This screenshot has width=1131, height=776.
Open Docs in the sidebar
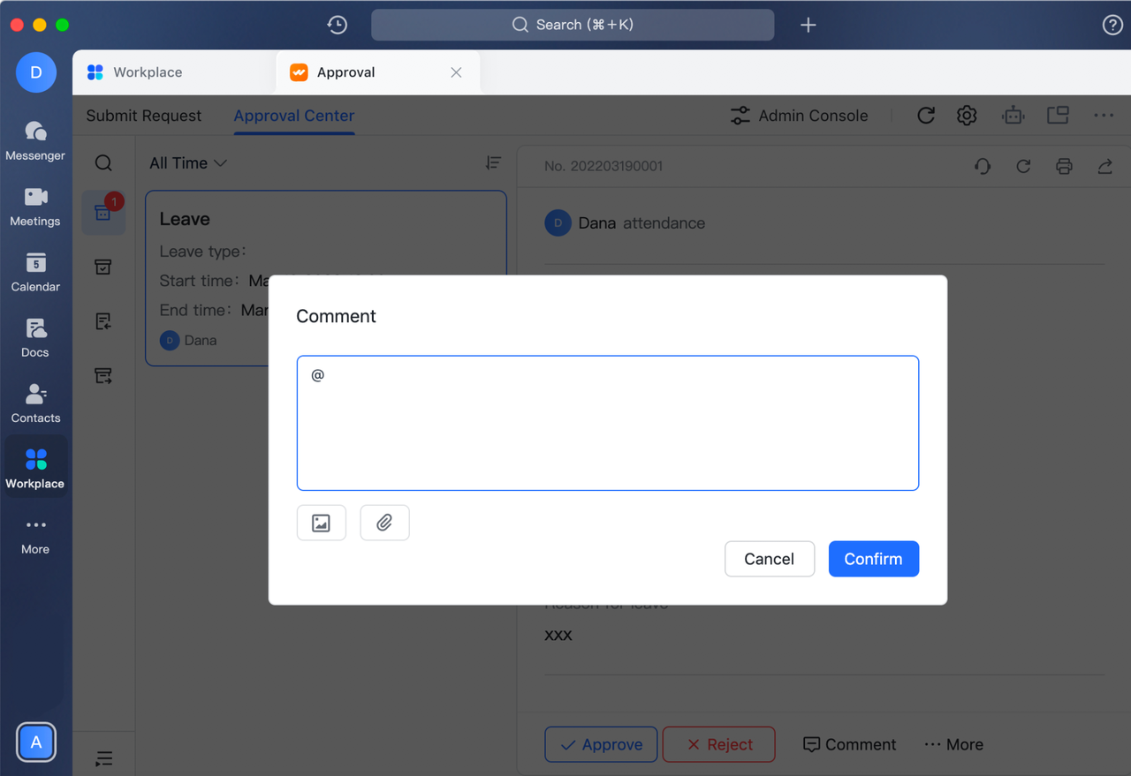tap(35, 337)
